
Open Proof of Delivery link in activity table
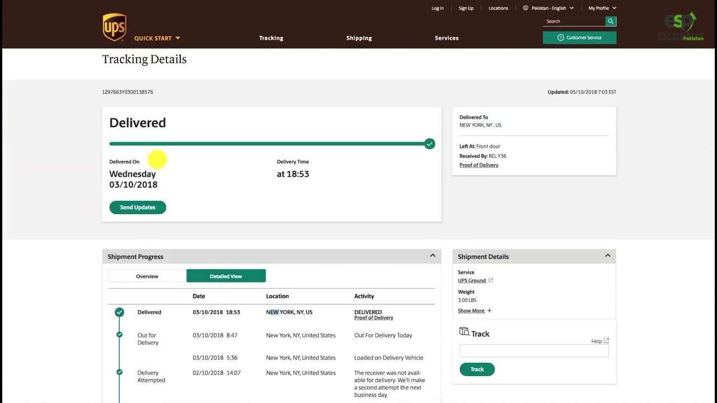point(374,318)
